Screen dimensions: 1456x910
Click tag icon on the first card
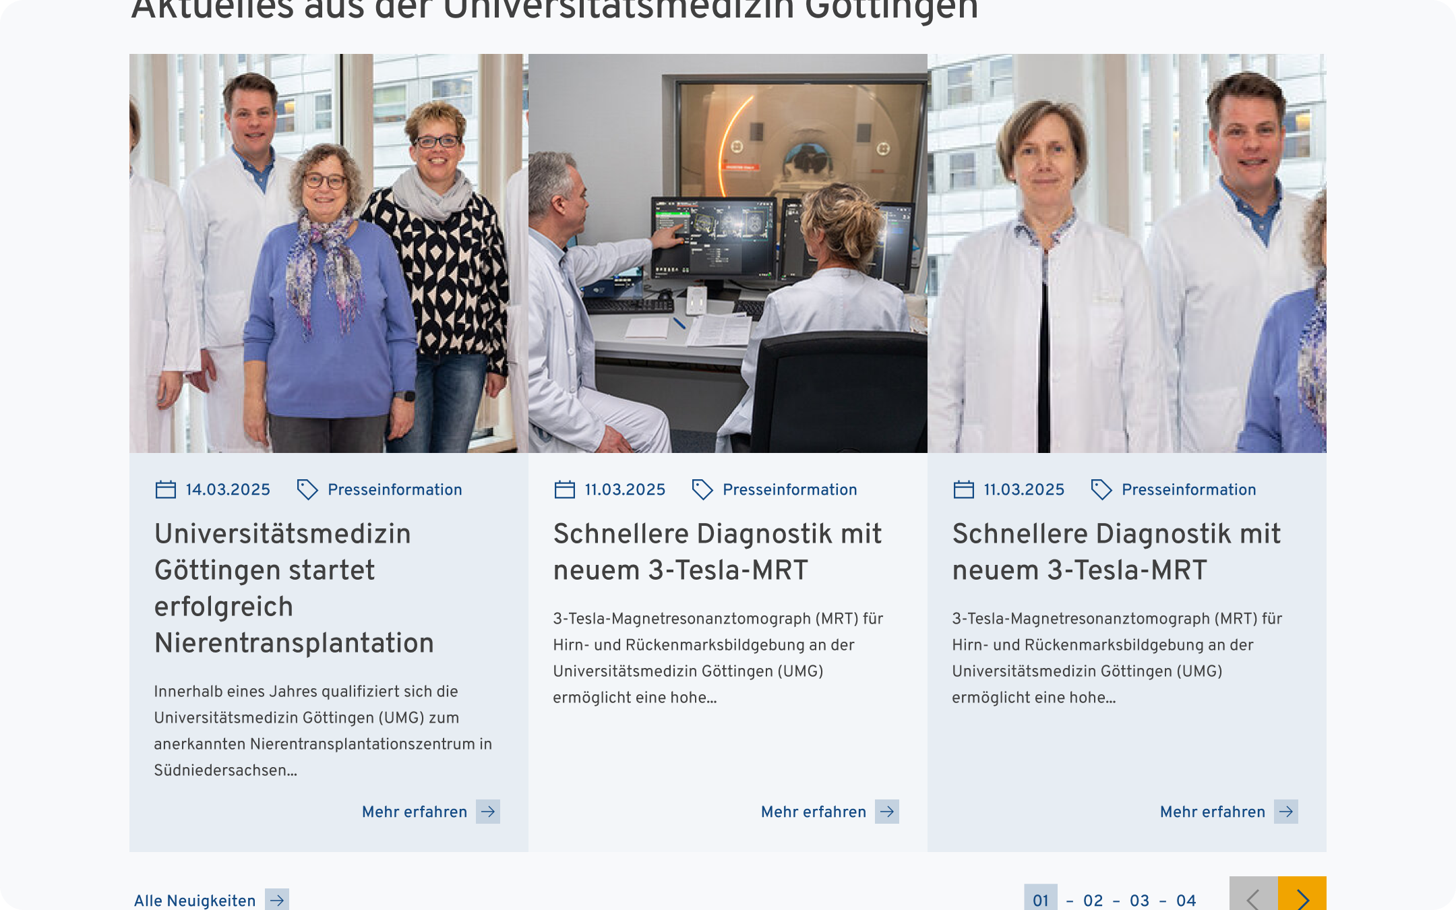click(307, 489)
